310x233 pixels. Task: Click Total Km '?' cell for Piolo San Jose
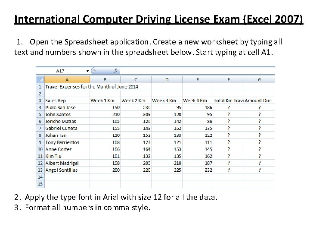click(228, 107)
